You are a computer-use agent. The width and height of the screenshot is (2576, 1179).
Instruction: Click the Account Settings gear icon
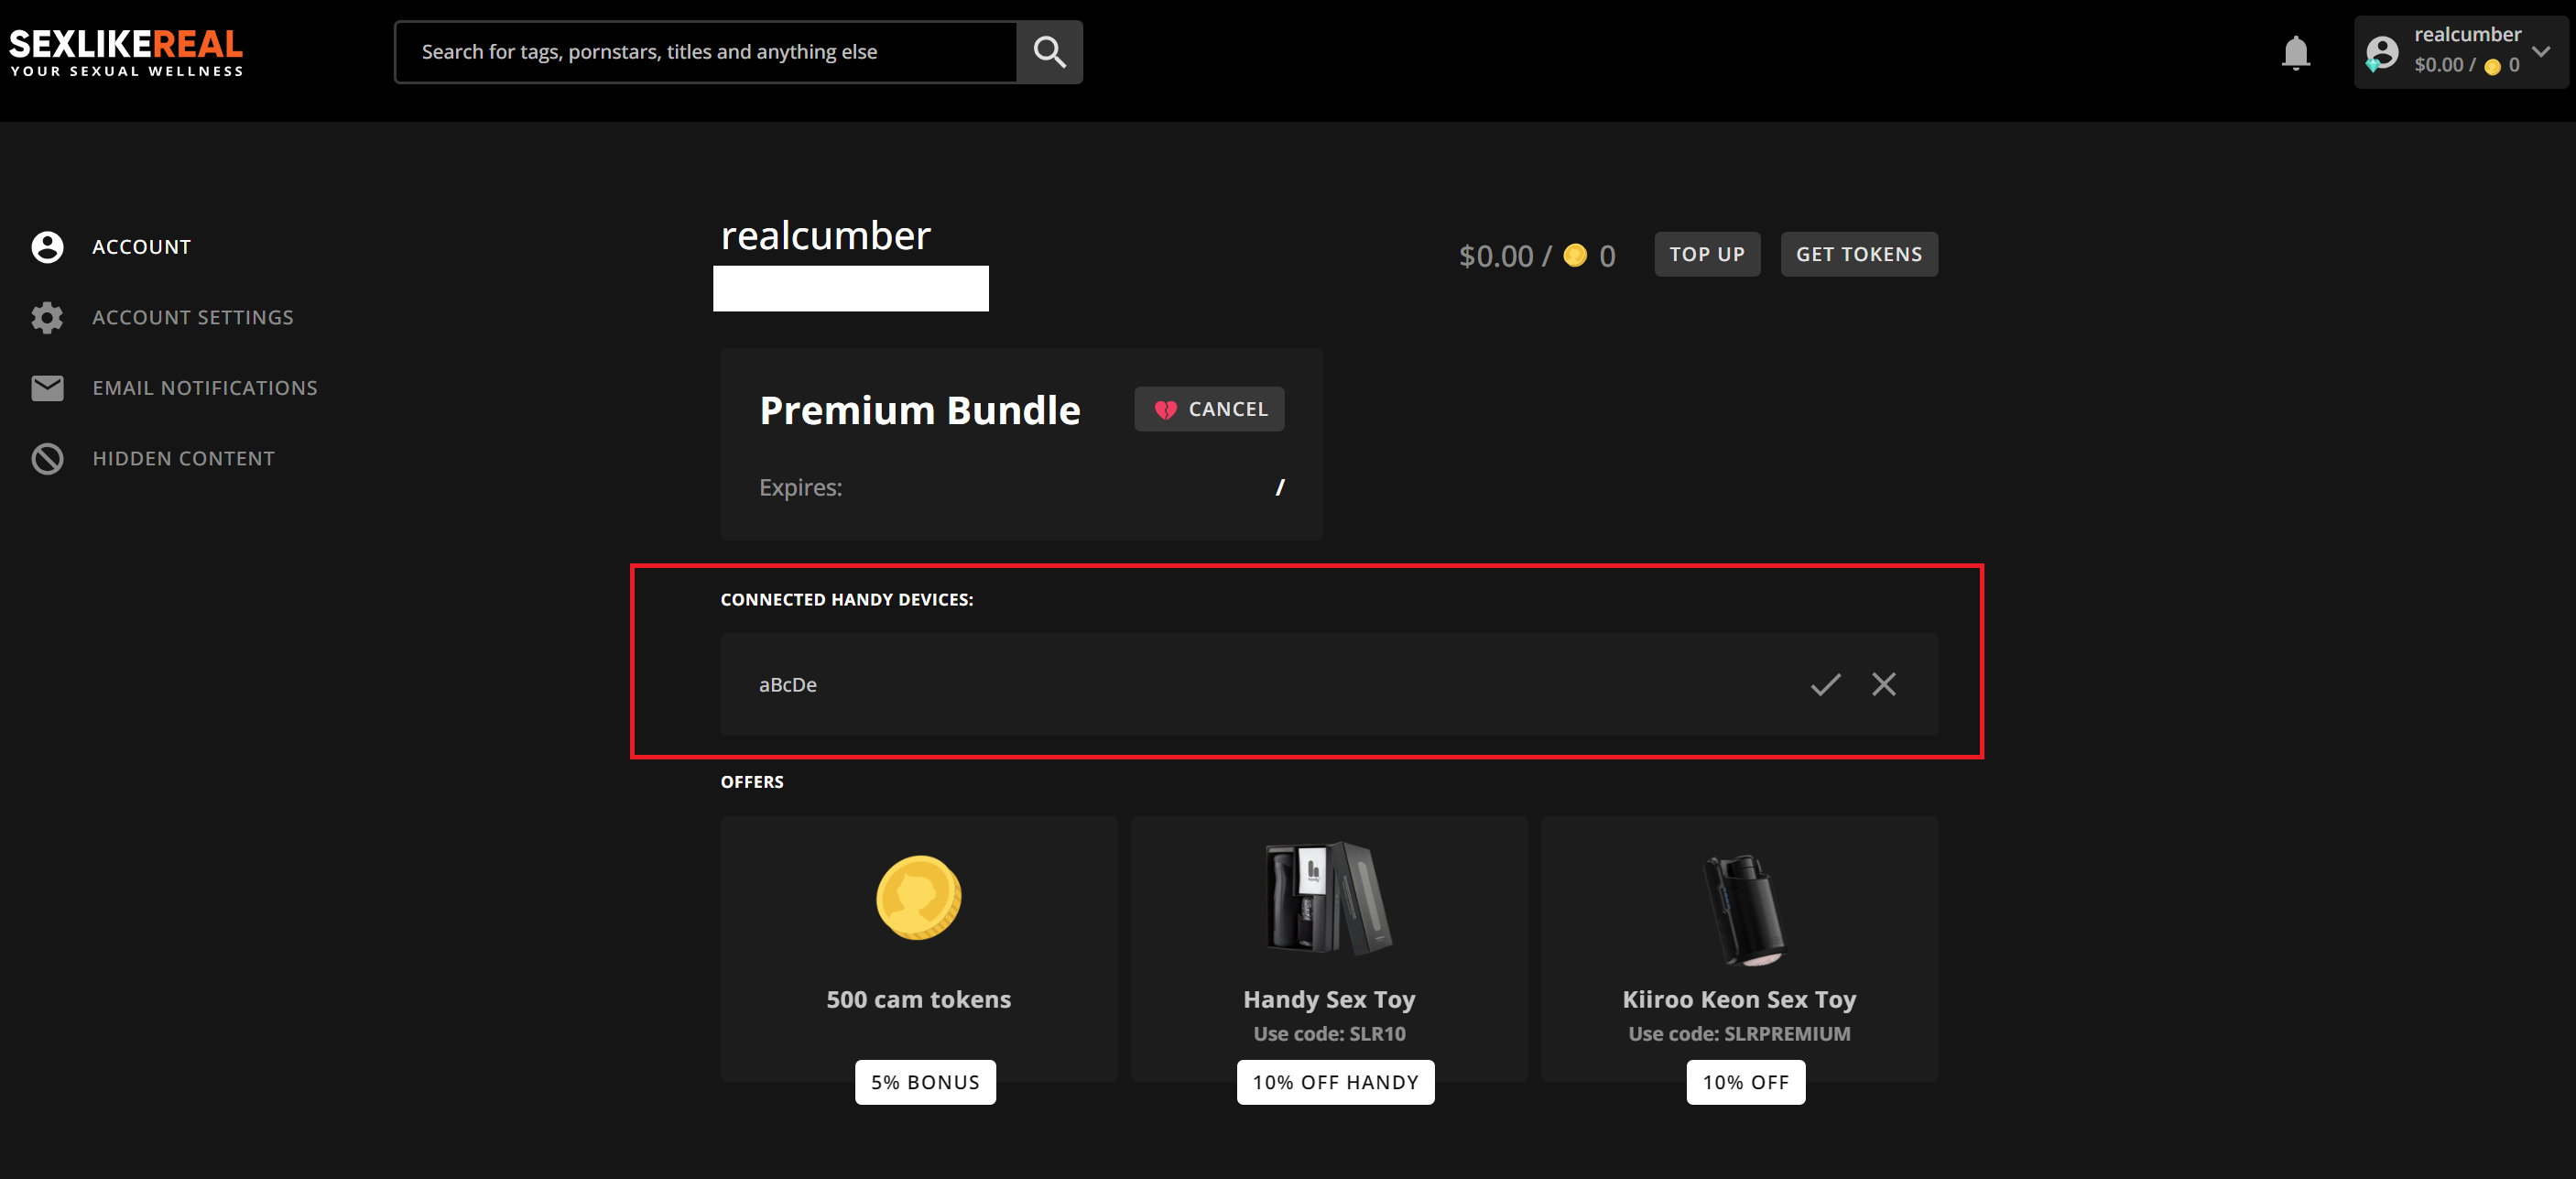(47, 317)
